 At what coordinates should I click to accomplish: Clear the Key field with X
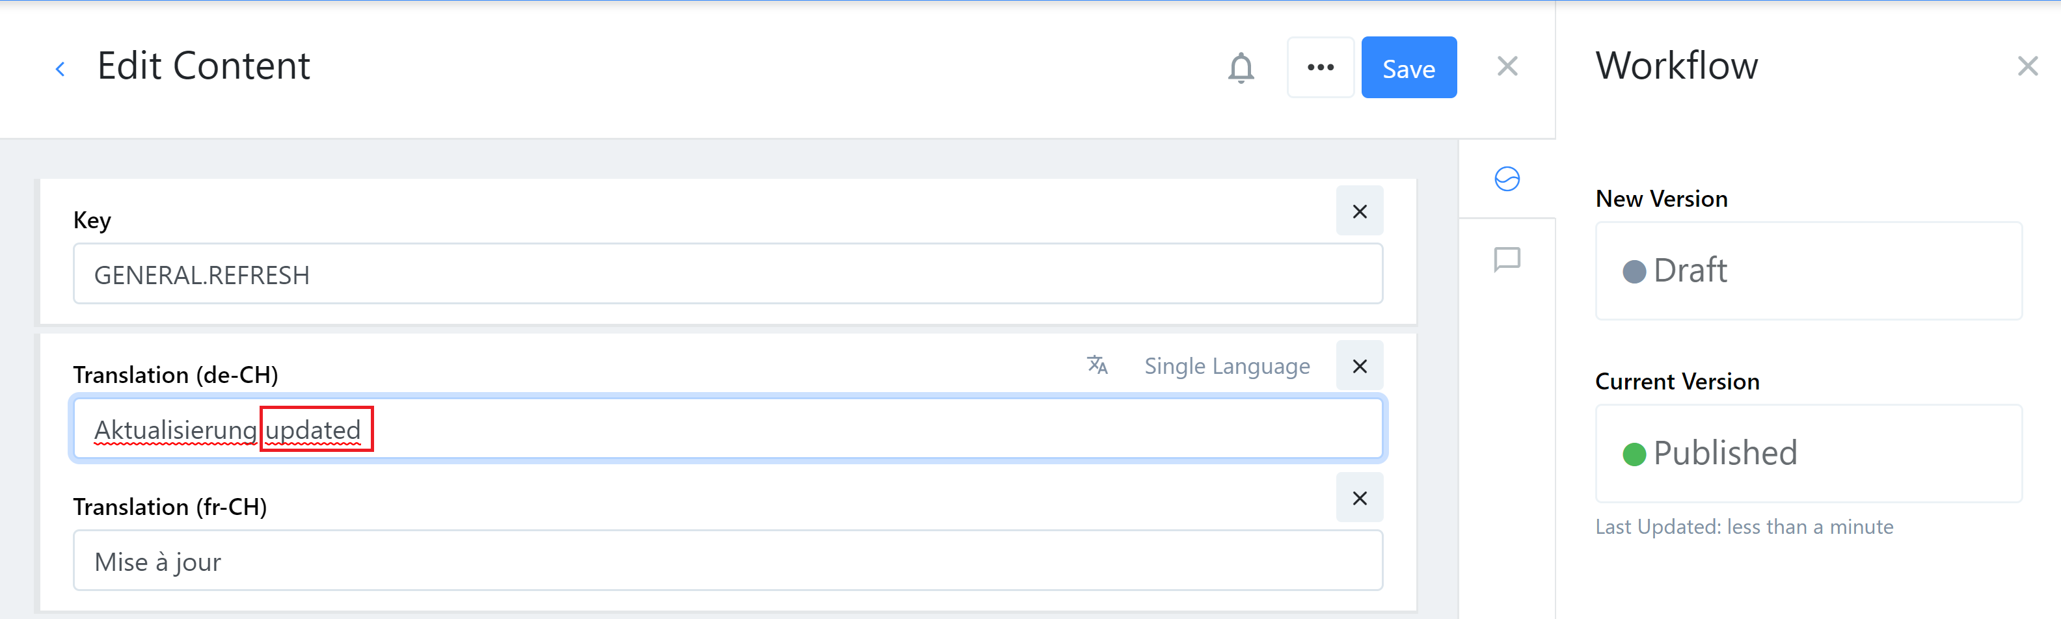[1358, 212]
